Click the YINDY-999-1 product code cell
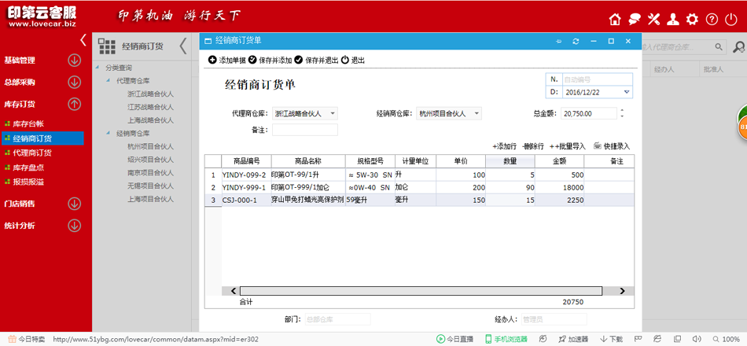The image size is (747, 346). point(246,188)
